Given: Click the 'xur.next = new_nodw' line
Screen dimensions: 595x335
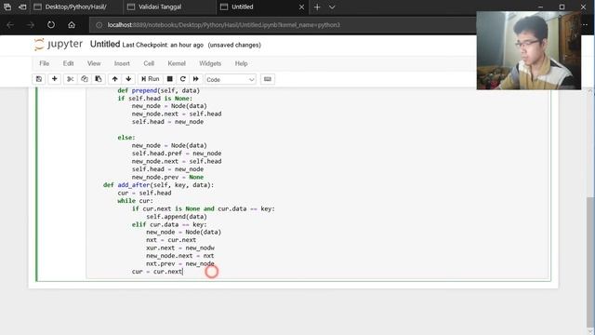Looking at the screenshot, I should click(180, 248).
